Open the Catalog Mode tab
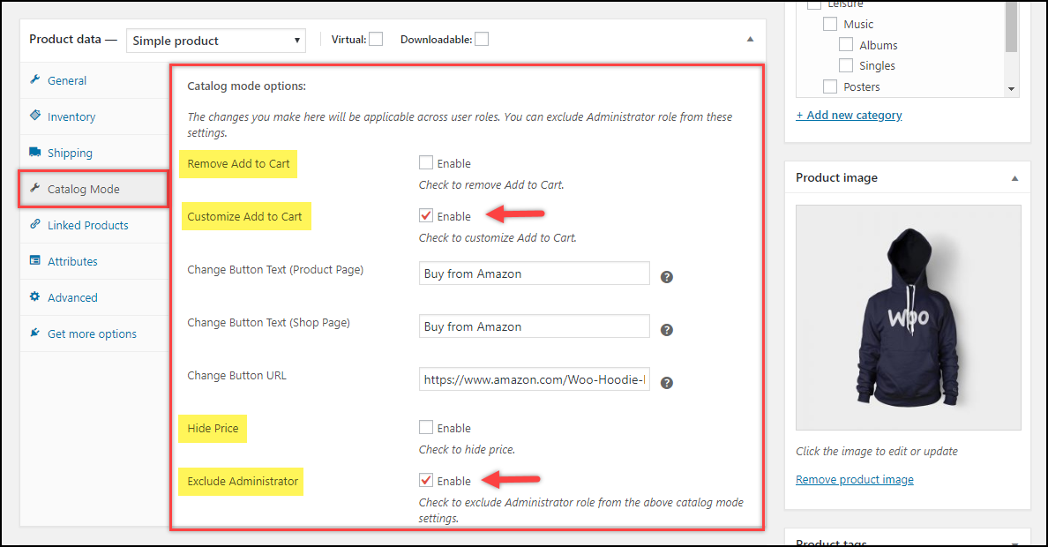1048x547 pixels. 83,189
